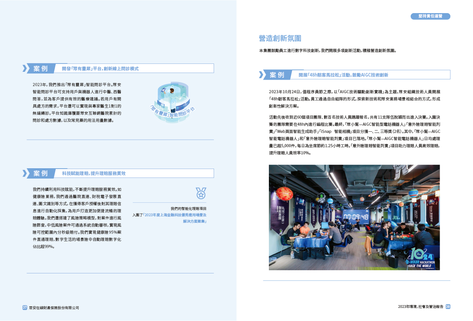
Task: Click the 眾安在線財產保險股份有限公司 footer text
Action: point(54,308)
